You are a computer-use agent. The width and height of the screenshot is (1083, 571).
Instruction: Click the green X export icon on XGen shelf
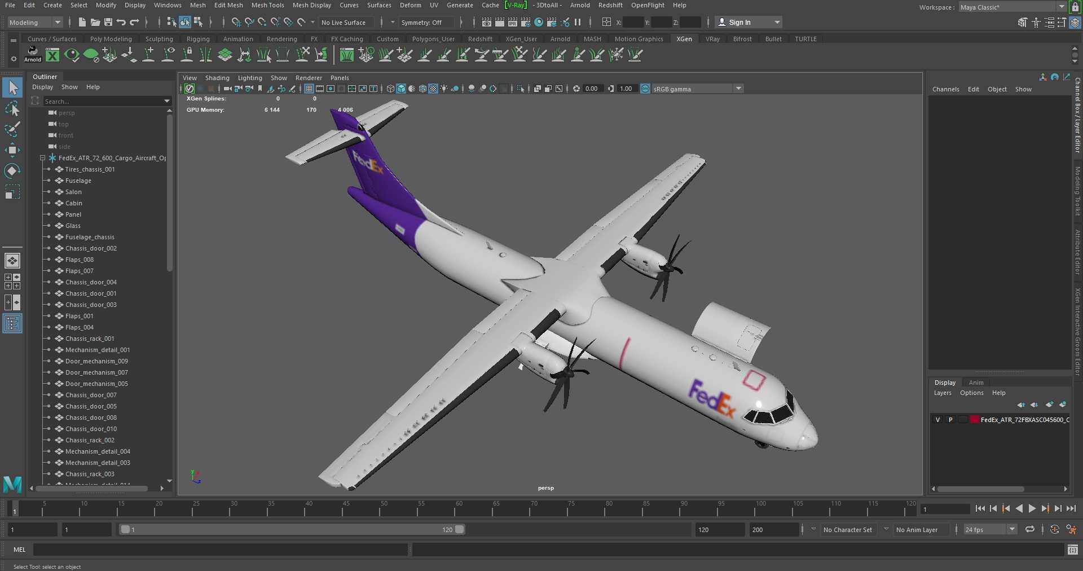point(52,55)
